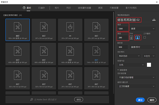Viewport: 159px width, 105px height.
Task: Close the 新增文件 dialog window
Action: 157,2
